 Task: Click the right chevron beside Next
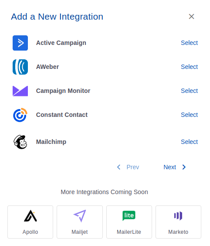[x=184, y=167]
